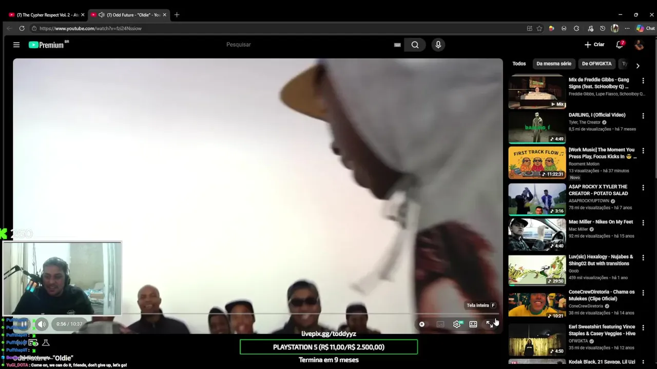Open the browser extensions puzzle icon
The height and width of the screenshot is (369, 657).
point(576,28)
